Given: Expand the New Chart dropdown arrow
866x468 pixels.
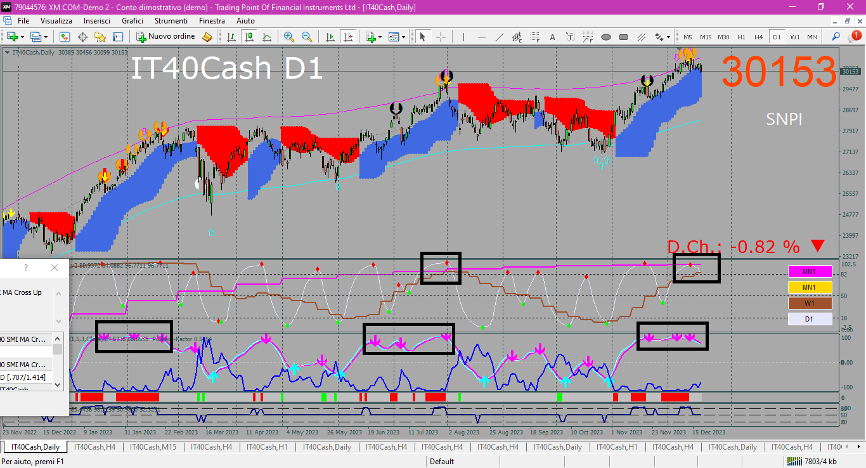Looking at the screenshot, I should pyautogui.click(x=22, y=37).
